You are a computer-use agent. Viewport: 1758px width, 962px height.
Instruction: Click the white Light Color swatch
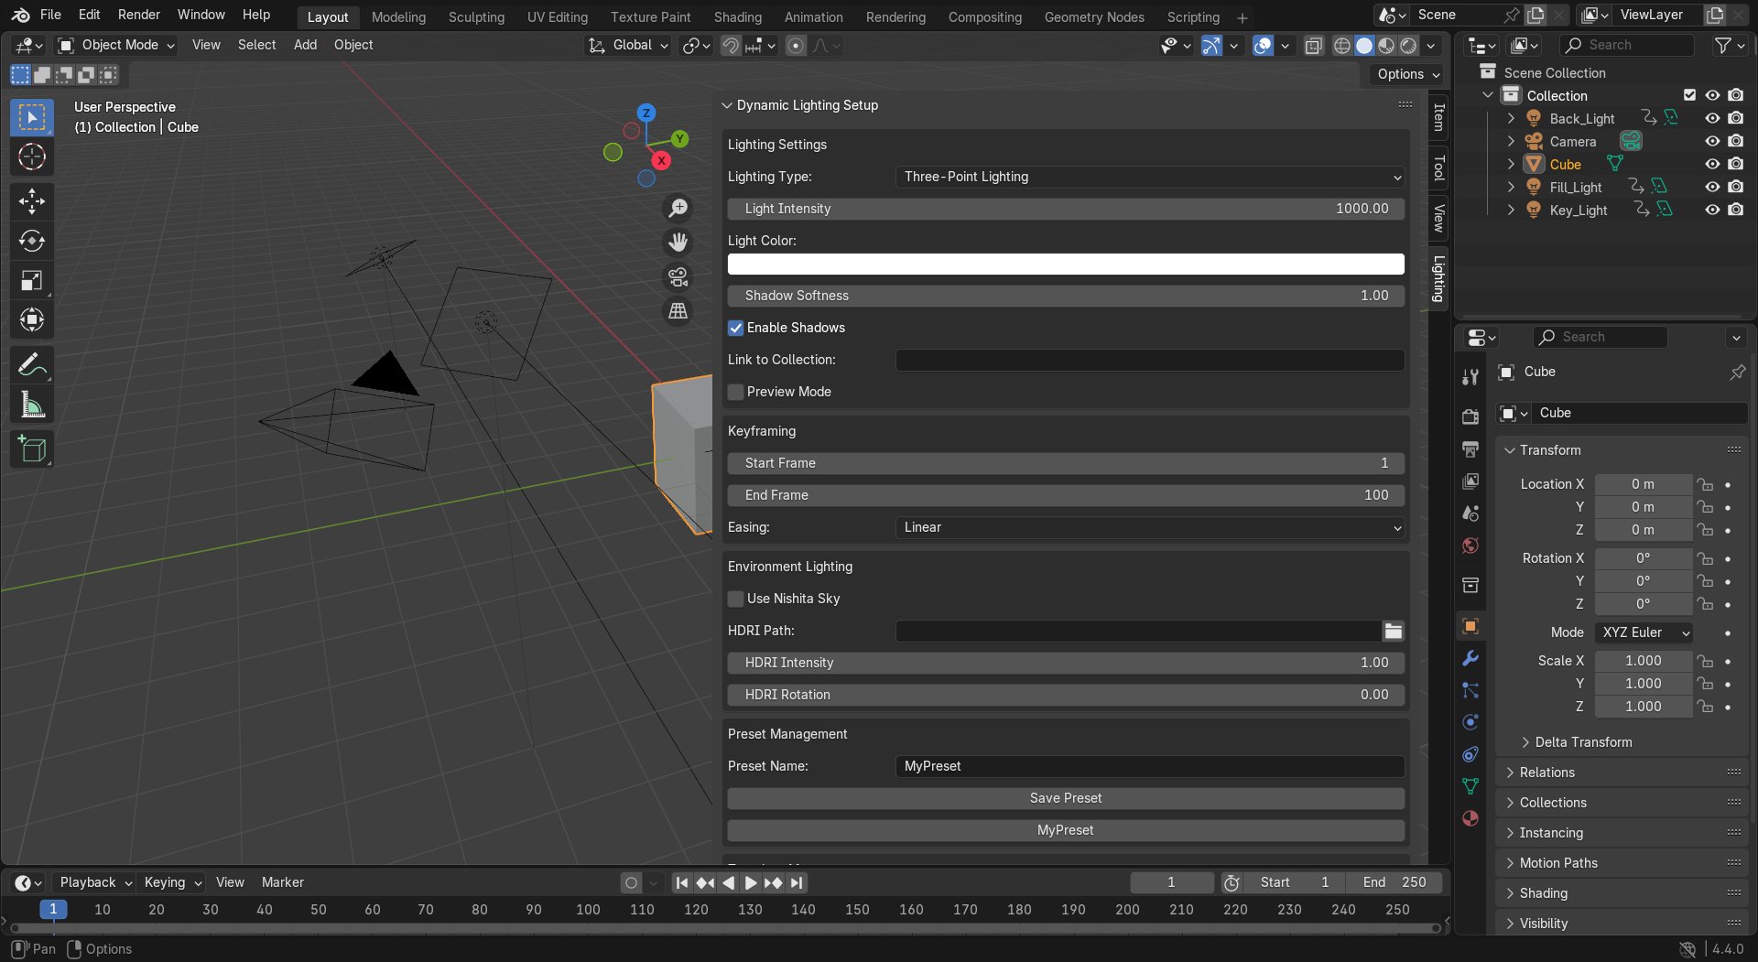tap(1066, 265)
